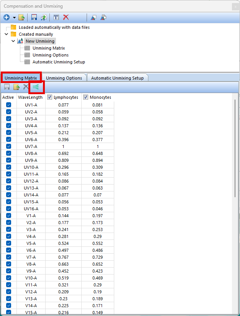Click the blue floppy disk save icon in top toolbar
This screenshot has width=240, height=316.
[34, 17]
